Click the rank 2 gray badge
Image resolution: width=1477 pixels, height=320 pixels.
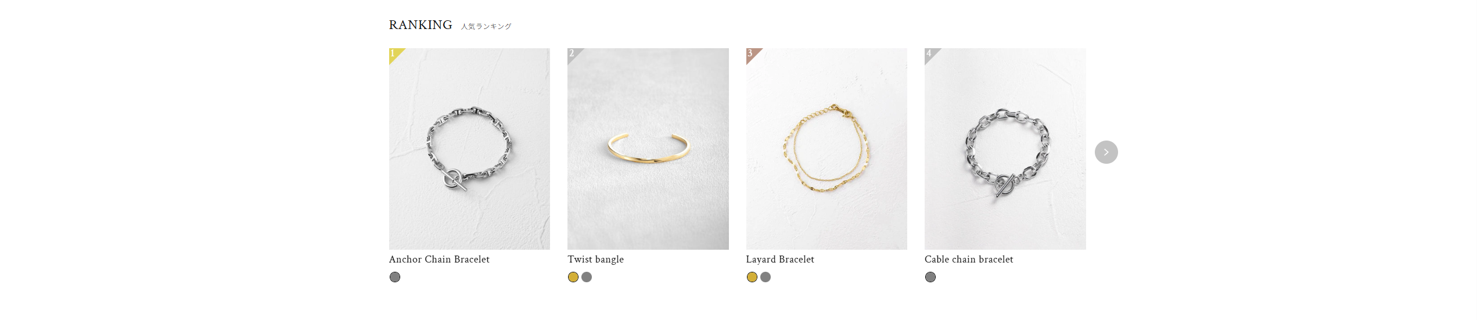click(573, 54)
